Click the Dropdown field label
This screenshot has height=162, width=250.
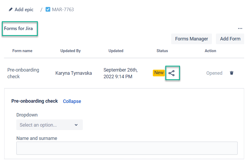(27, 115)
